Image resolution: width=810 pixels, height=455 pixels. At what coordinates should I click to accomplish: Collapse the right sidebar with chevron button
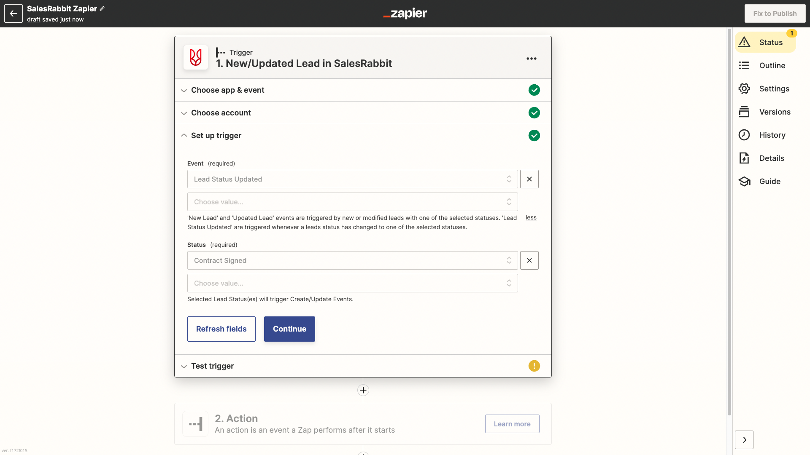click(x=744, y=440)
